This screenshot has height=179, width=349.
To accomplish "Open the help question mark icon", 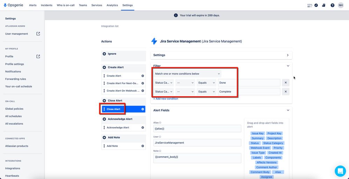I will click(332, 5).
